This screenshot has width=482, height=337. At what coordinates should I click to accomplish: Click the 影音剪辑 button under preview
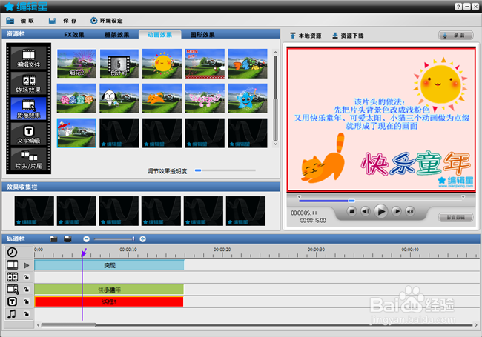[x=456, y=217]
